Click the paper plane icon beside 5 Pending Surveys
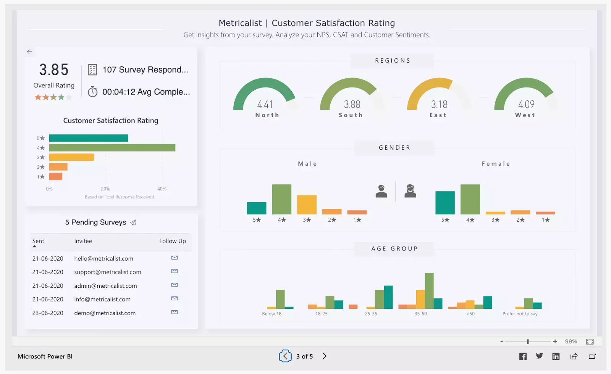The width and height of the screenshot is (611, 374). click(133, 222)
